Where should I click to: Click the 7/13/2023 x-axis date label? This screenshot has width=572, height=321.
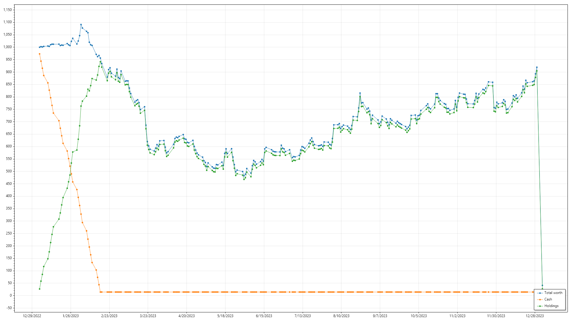pyautogui.click(x=303, y=316)
